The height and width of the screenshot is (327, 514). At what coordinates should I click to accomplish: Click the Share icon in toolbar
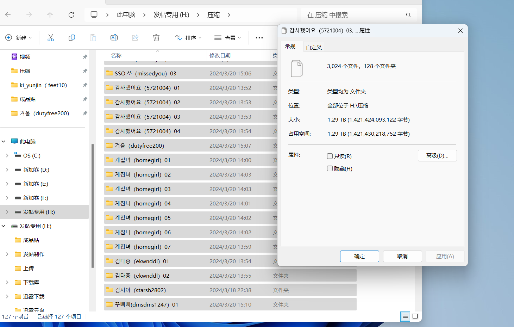[x=135, y=38]
